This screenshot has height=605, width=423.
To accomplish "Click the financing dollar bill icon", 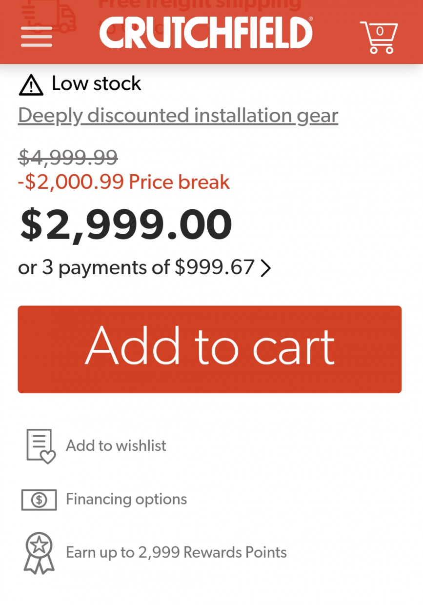I will click(x=39, y=500).
